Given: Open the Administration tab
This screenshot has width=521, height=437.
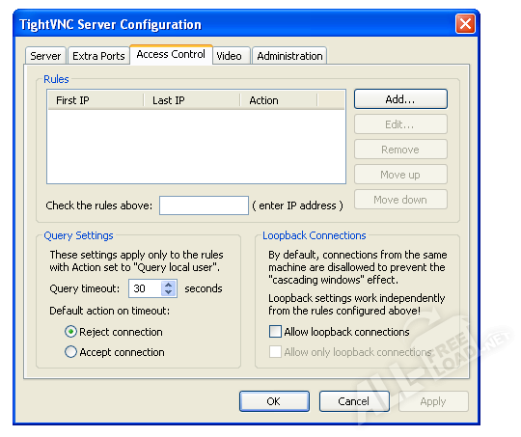Looking at the screenshot, I should [289, 56].
